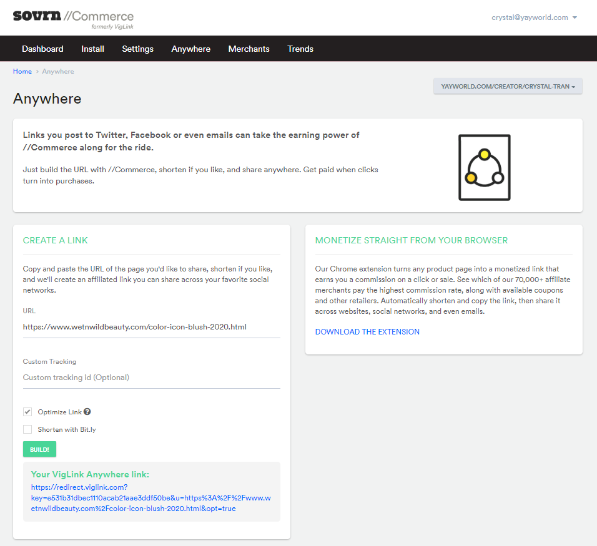
Task: Click the Download the Extension link
Action: (367, 332)
